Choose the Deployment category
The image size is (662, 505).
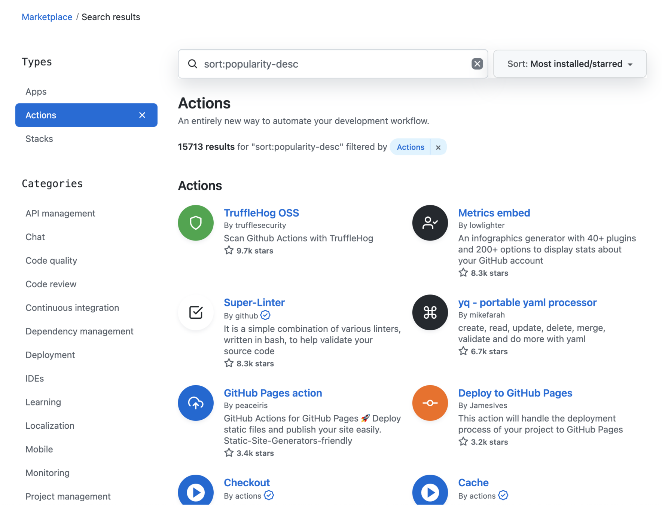(x=50, y=355)
